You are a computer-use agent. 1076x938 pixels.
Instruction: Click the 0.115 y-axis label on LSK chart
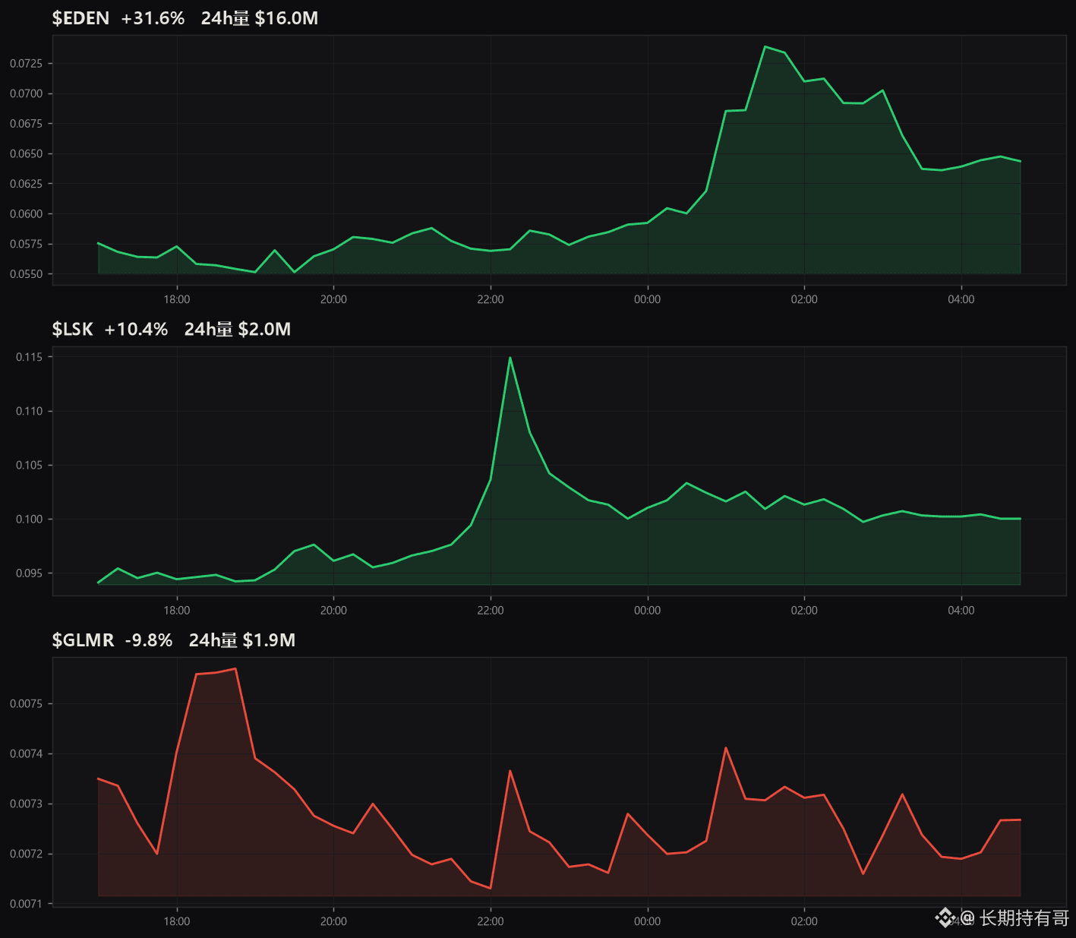pos(29,357)
